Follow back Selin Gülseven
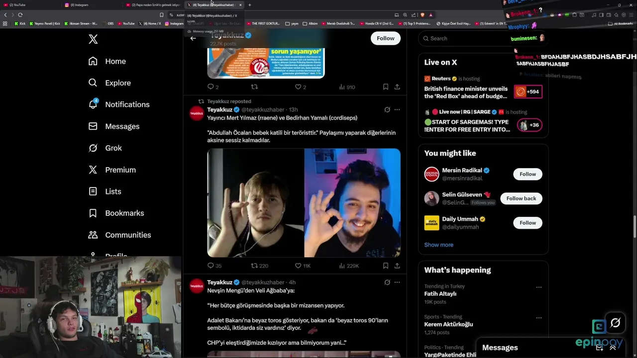 [x=521, y=198]
